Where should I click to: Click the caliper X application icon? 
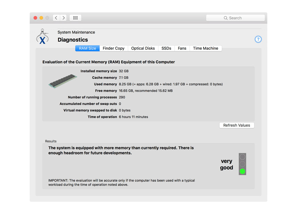[42, 37]
